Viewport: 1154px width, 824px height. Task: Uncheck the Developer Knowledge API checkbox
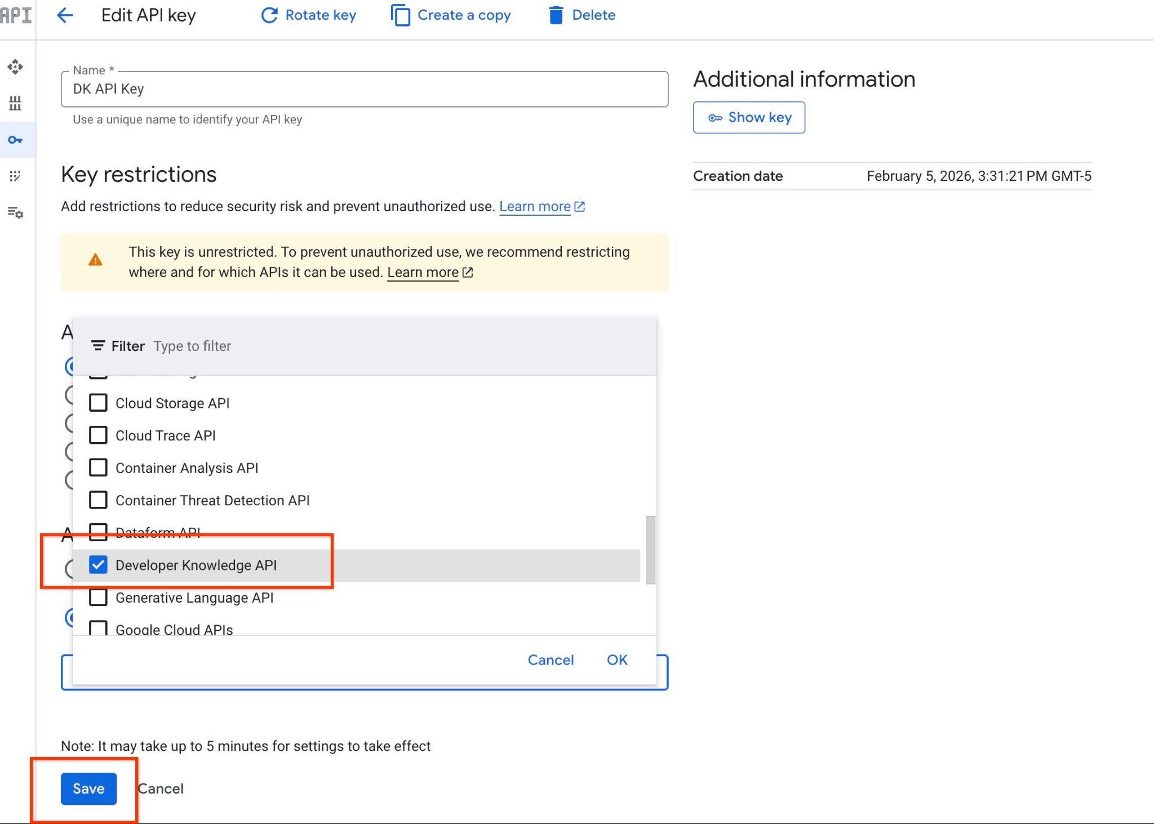(x=98, y=565)
